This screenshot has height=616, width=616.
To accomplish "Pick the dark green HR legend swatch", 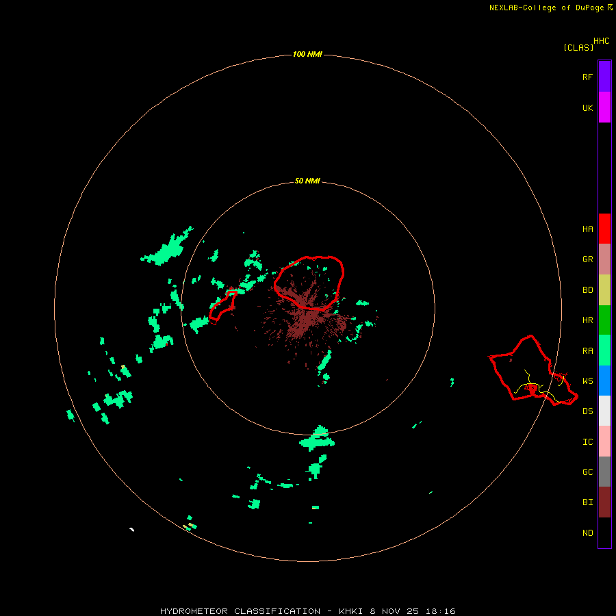I will pos(604,320).
